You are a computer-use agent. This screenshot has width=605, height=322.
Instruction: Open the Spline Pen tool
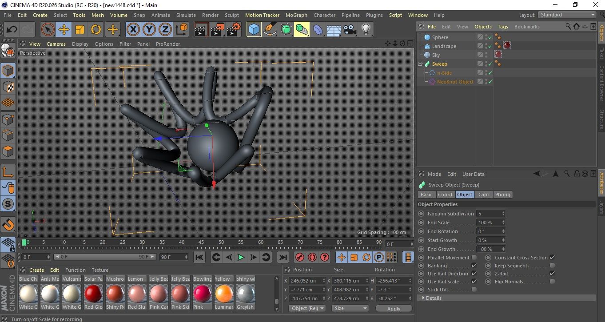click(x=270, y=30)
